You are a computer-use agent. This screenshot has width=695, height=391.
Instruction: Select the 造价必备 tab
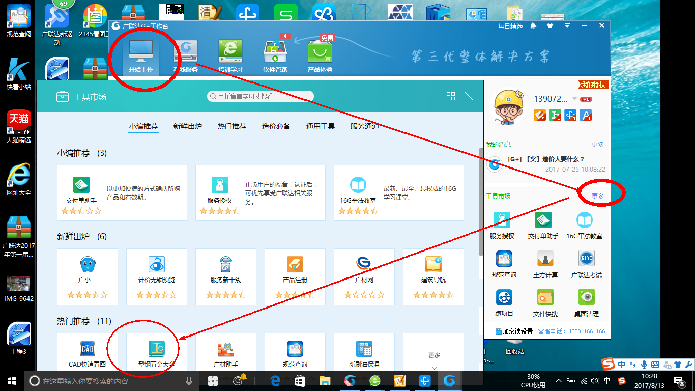point(276,126)
